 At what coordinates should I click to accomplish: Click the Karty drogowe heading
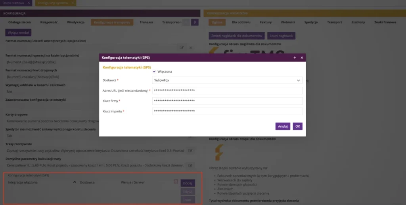[17, 115]
